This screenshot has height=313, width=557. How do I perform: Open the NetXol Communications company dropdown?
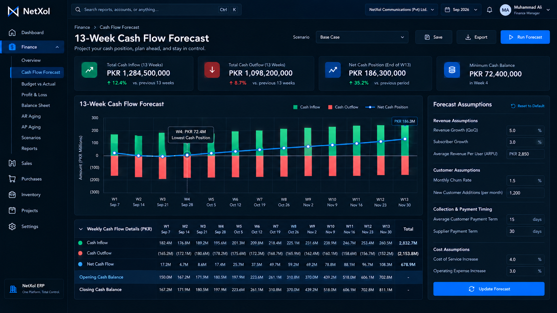point(401,10)
